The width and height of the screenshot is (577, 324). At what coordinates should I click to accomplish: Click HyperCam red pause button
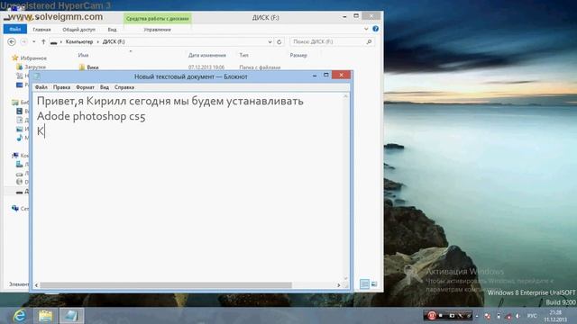tap(431, 316)
